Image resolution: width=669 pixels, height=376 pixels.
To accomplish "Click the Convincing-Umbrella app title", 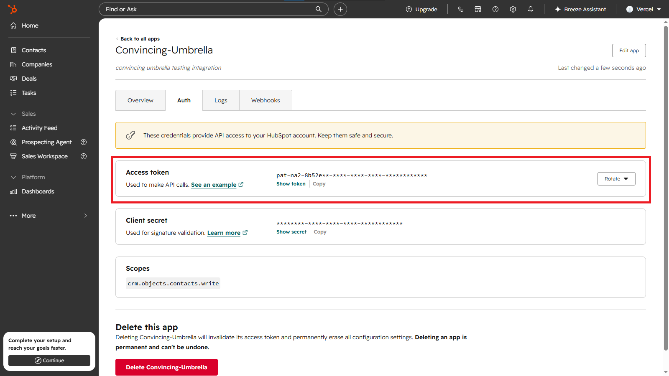I will [164, 50].
